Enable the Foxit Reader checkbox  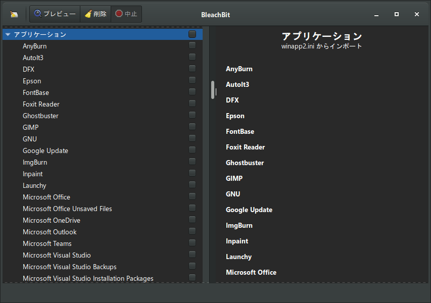[x=192, y=104]
